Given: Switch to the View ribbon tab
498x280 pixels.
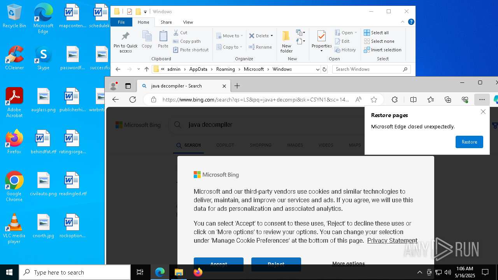Looking at the screenshot, I should pyautogui.click(x=188, y=22).
